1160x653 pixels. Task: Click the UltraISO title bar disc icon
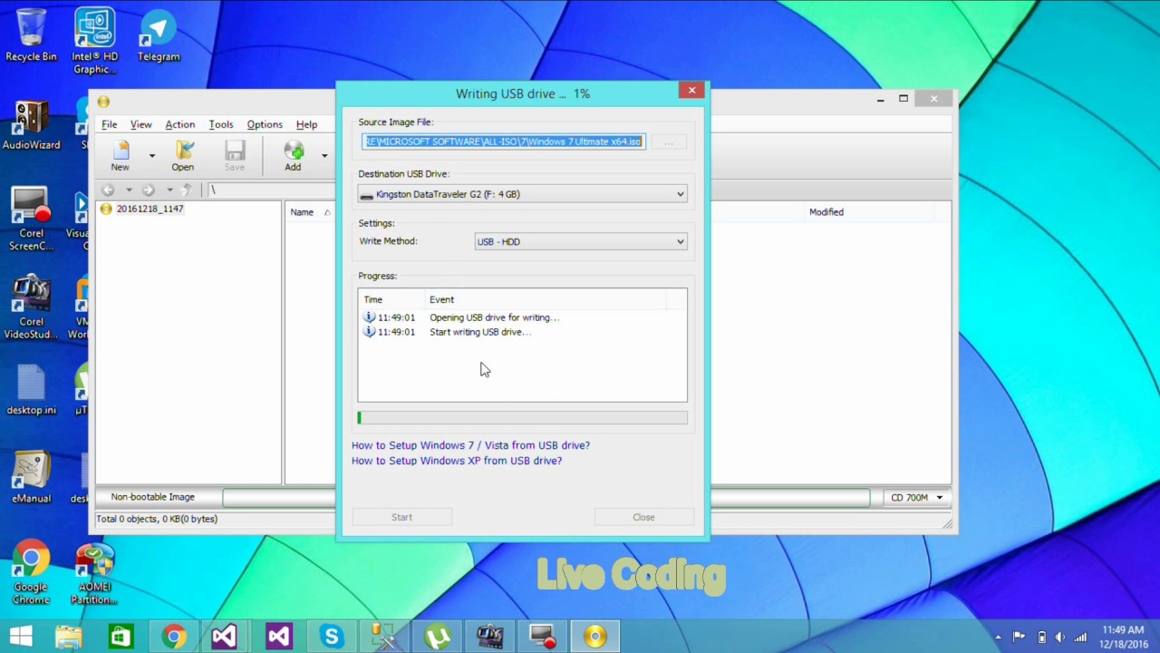(x=103, y=102)
